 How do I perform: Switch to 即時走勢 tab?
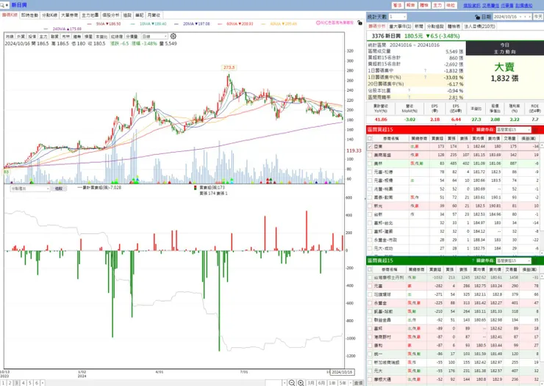tap(30, 15)
